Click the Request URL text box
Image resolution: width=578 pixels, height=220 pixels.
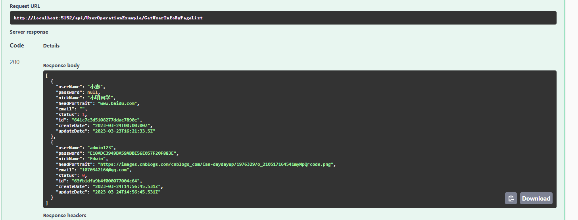pos(283,18)
